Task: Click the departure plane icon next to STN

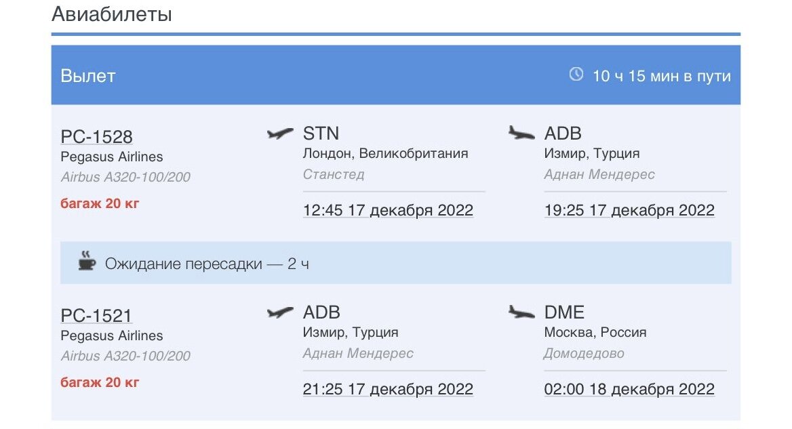Action: 281,134
